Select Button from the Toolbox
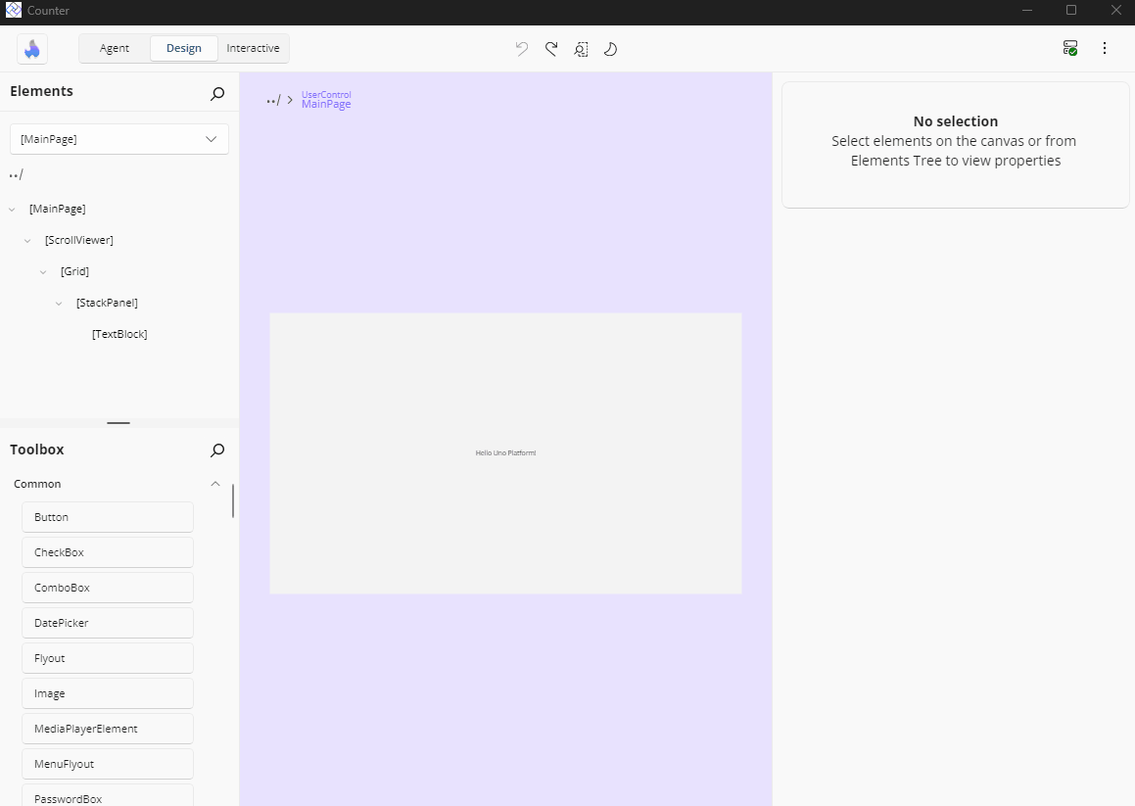 click(x=107, y=516)
